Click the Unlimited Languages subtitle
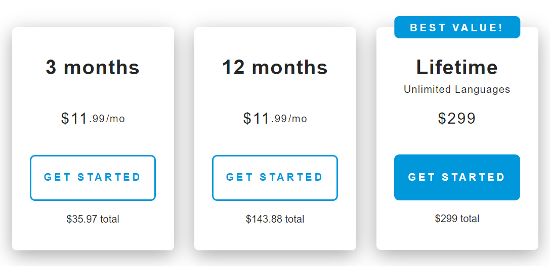The width and height of the screenshot is (550, 266). click(x=457, y=89)
